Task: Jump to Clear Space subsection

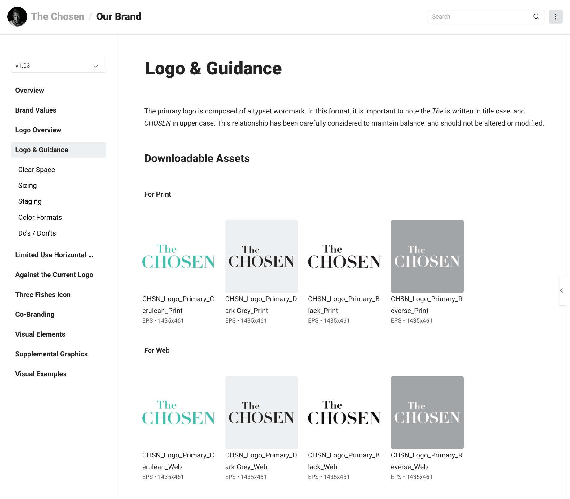Action: [37, 170]
